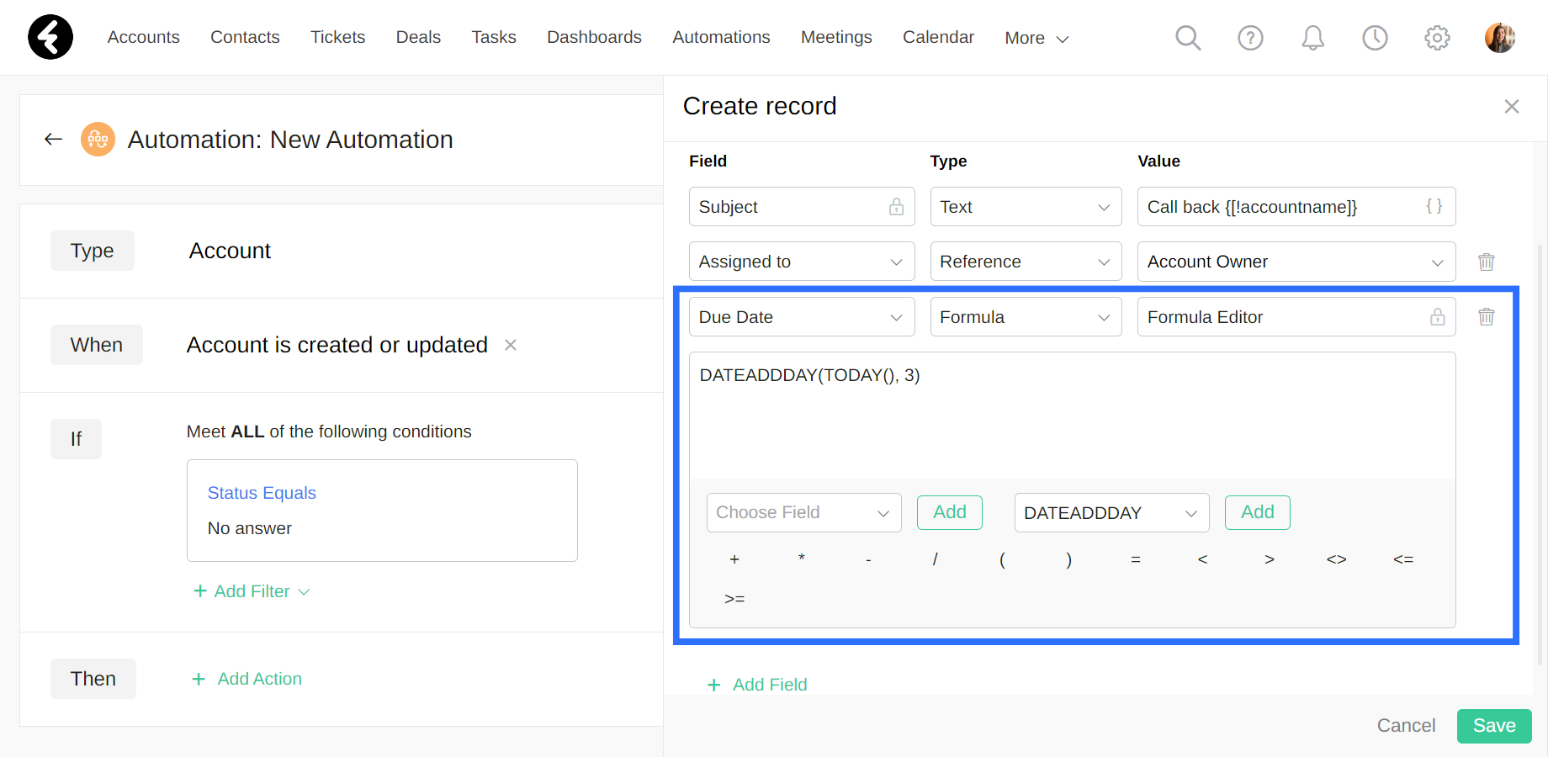Viewport: 1548px width, 757px height.
Task: Open the Reference type dropdown
Action: [x=1026, y=262]
